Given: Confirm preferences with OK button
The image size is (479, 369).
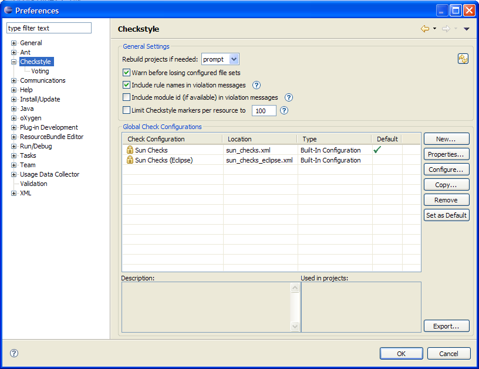Looking at the screenshot, I should click(402, 353).
